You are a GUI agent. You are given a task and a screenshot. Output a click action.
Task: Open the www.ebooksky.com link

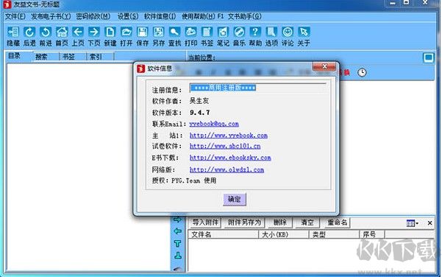230,158
